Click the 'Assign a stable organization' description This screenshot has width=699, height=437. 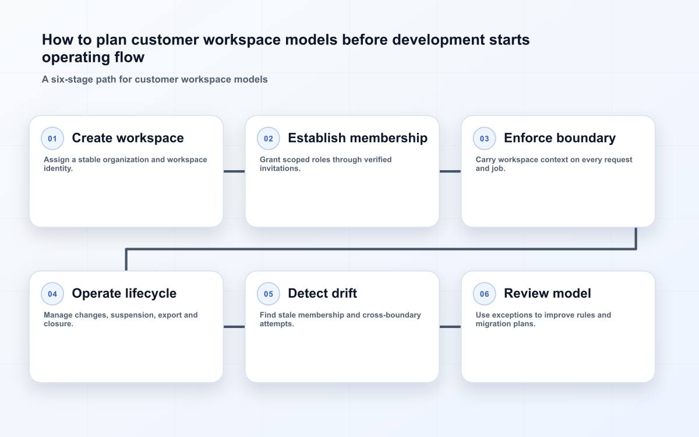pos(125,164)
